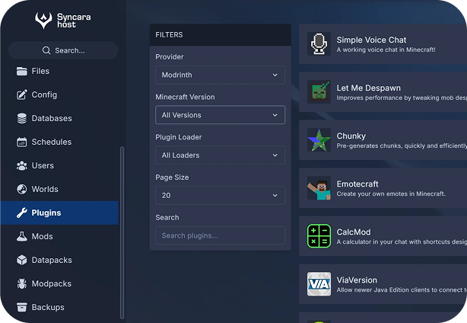Click 'Create your own emotes in Minecraft.' text
Image resolution: width=467 pixels, height=323 pixels.
coord(391,193)
